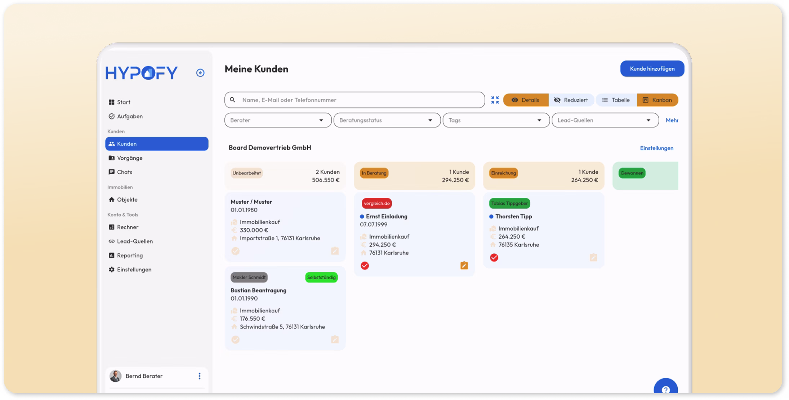Viewport: 789px width, 400px height.
Task: Open Start in the sidebar
Action: [157, 102]
